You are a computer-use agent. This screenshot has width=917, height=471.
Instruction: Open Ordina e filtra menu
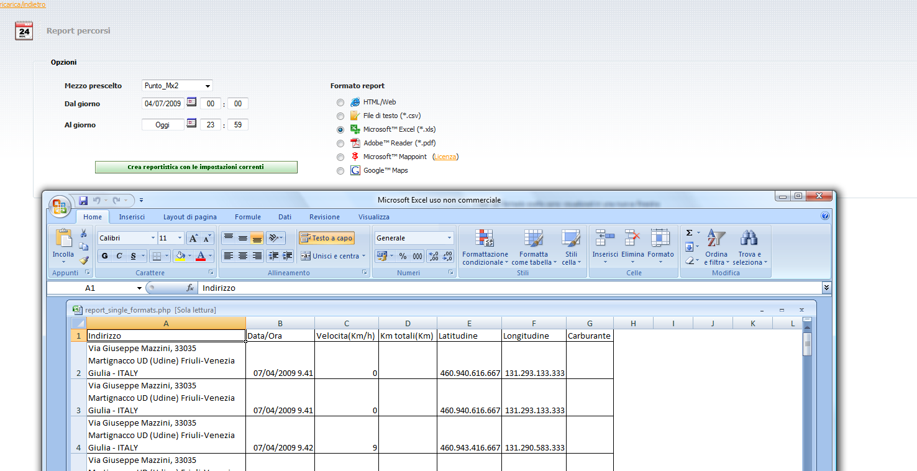pos(716,247)
